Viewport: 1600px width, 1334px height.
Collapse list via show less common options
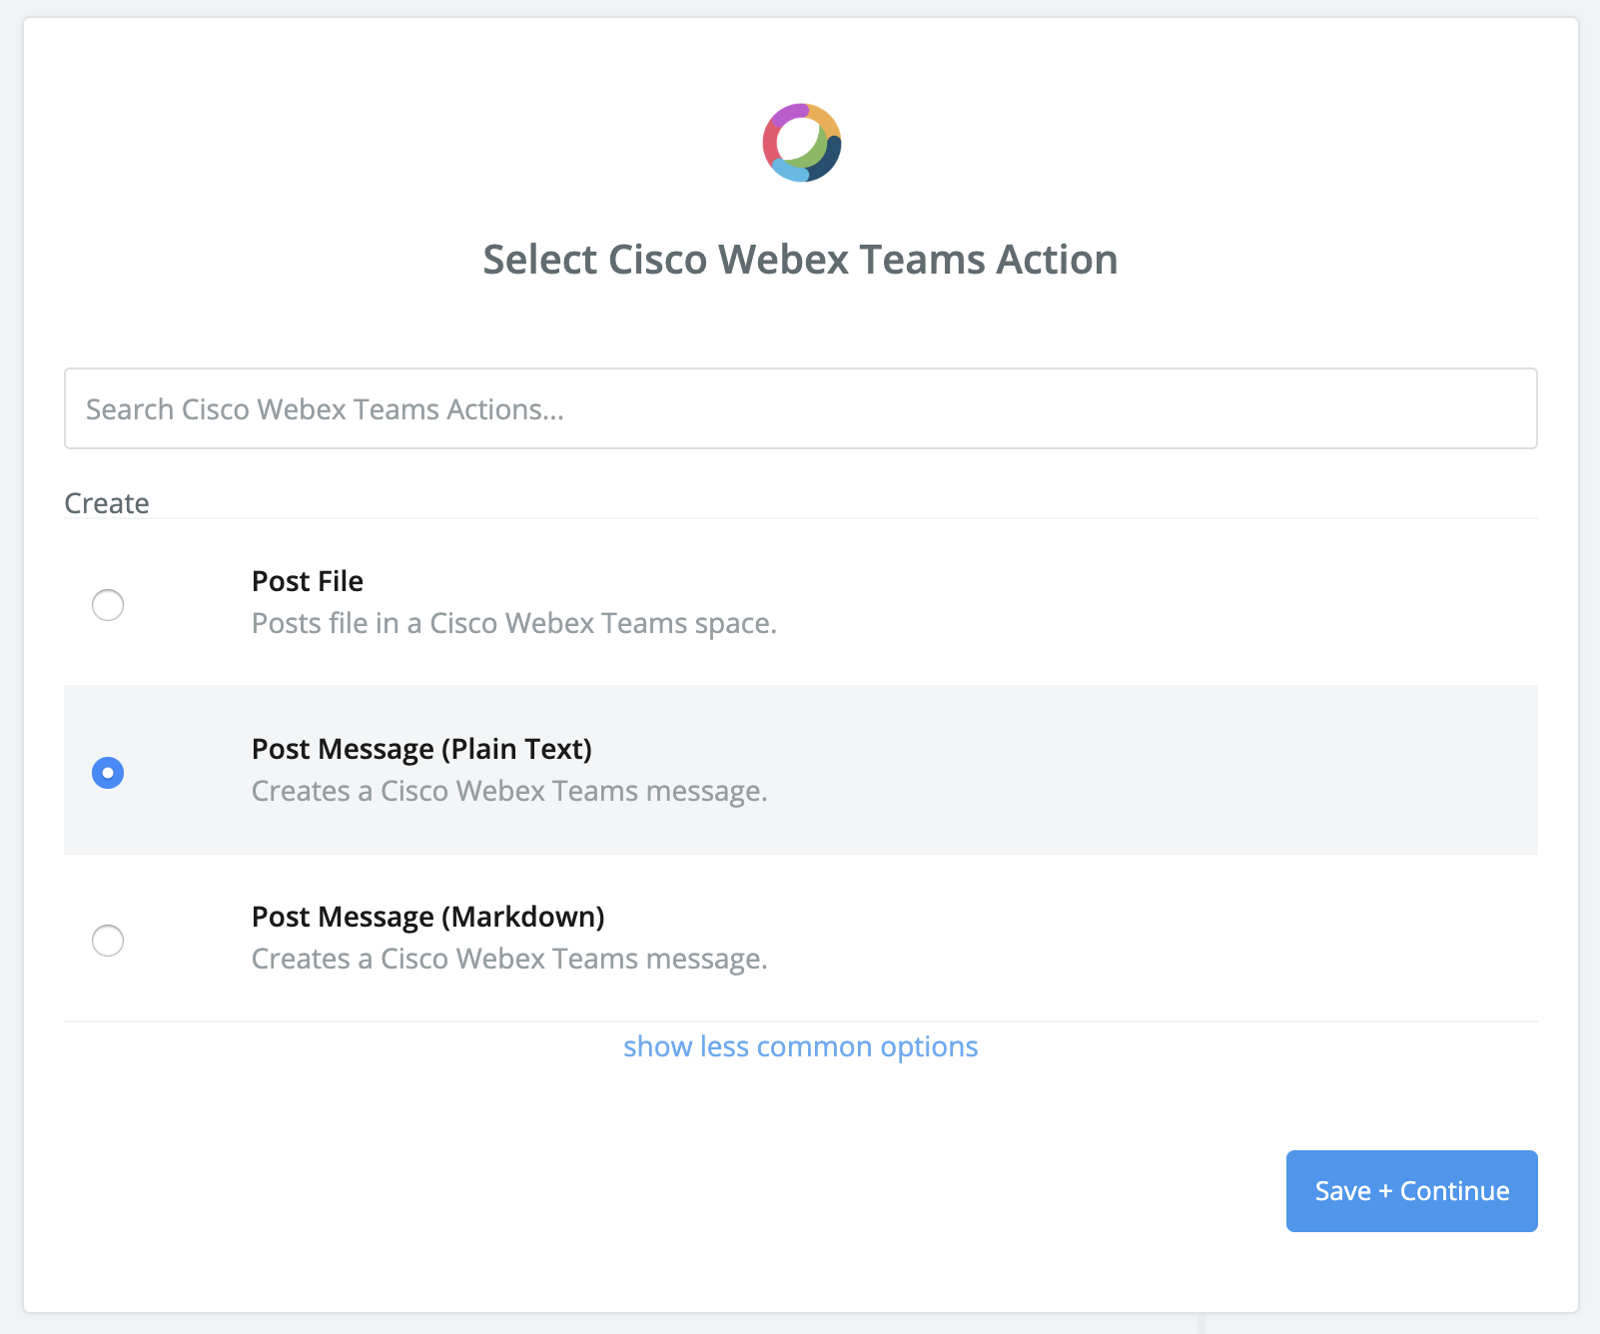click(x=800, y=1046)
